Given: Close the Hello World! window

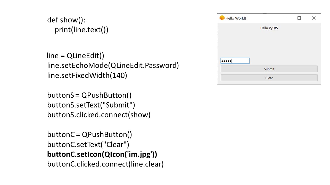Looking at the screenshot, I should (x=314, y=18).
